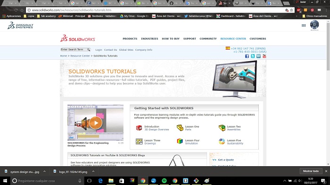Open the SUPPORT menu

point(190,39)
